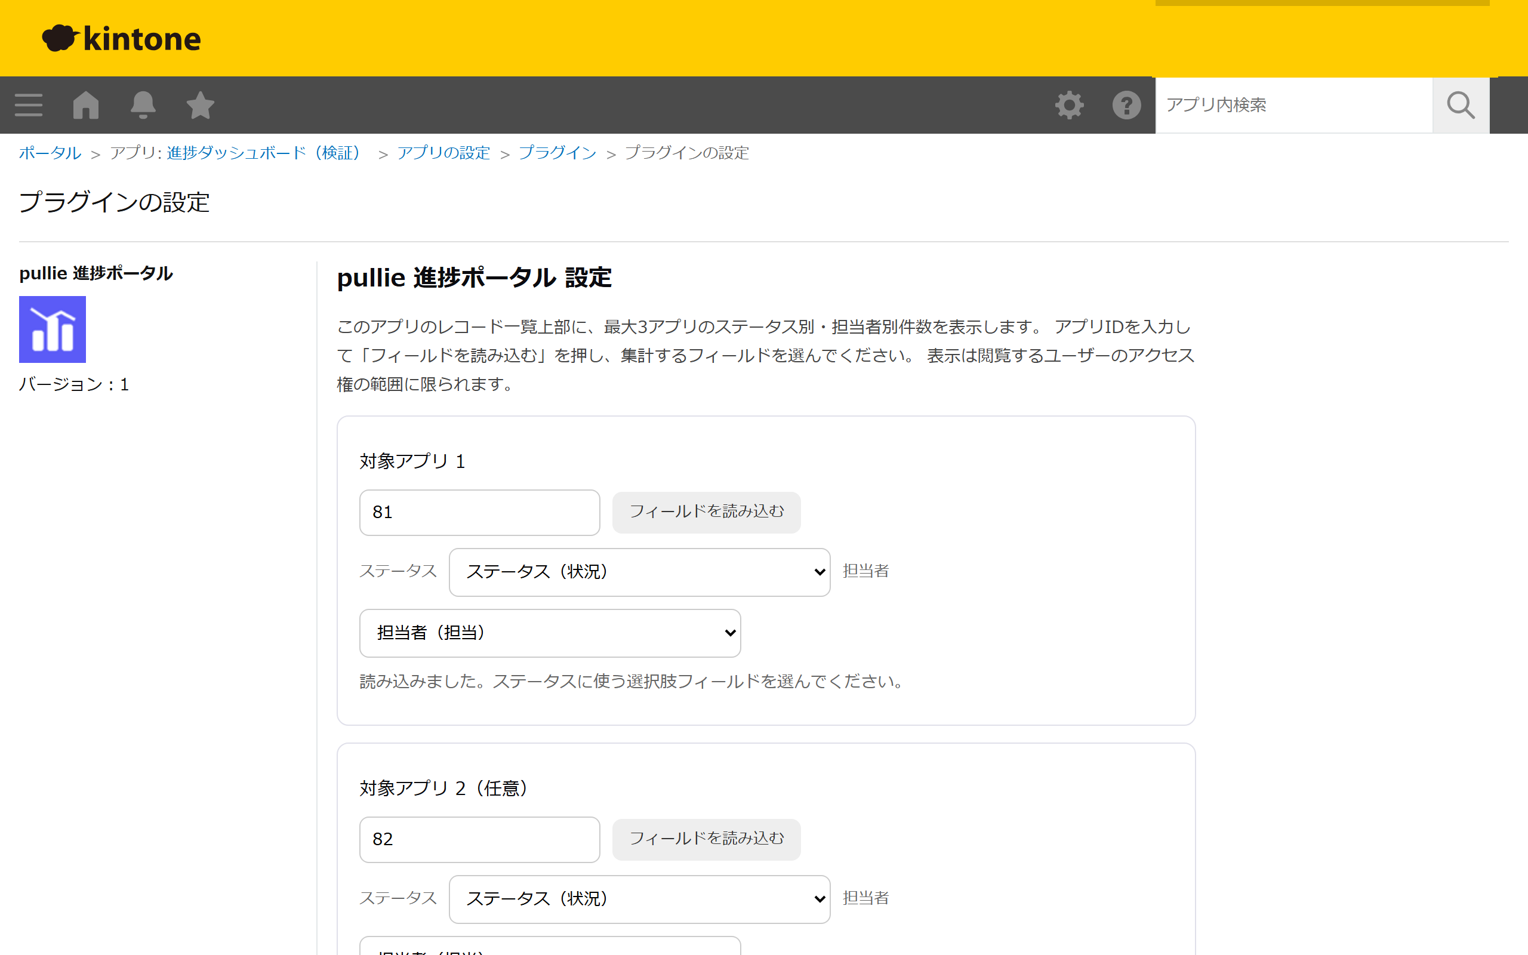Screen dimensions: 1528x955
Task: Open the ステータス dropdown in 対象アプリ 1
Action: point(639,572)
